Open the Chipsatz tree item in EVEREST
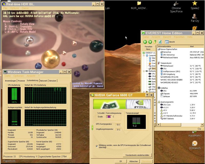 click(x=152, y=87)
